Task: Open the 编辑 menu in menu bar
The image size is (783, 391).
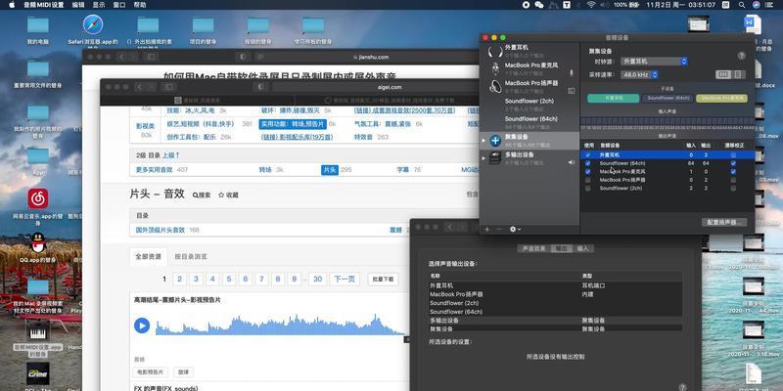Action: [x=78, y=5]
